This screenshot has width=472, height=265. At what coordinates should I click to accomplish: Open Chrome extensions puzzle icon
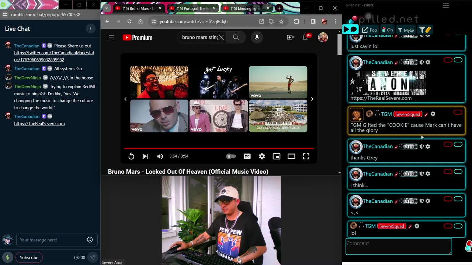296,21
